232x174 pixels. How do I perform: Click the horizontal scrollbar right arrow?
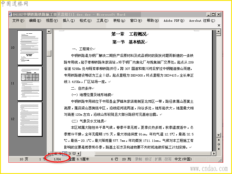[214, 154]
